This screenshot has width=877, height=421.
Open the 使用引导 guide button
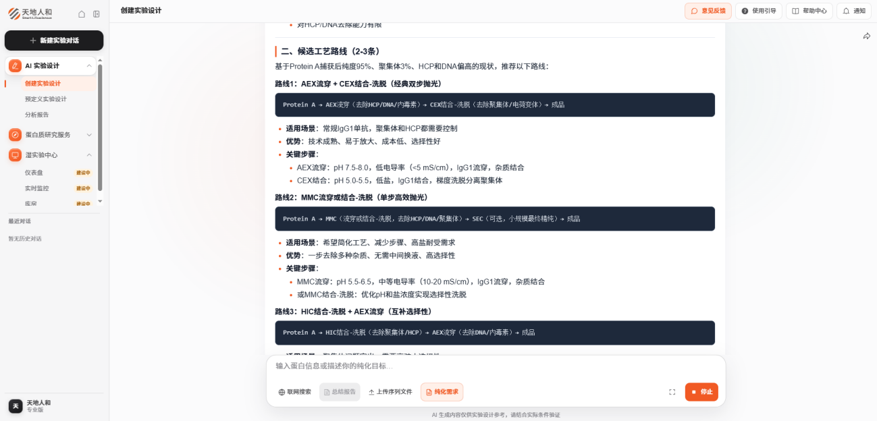(759, 11)
